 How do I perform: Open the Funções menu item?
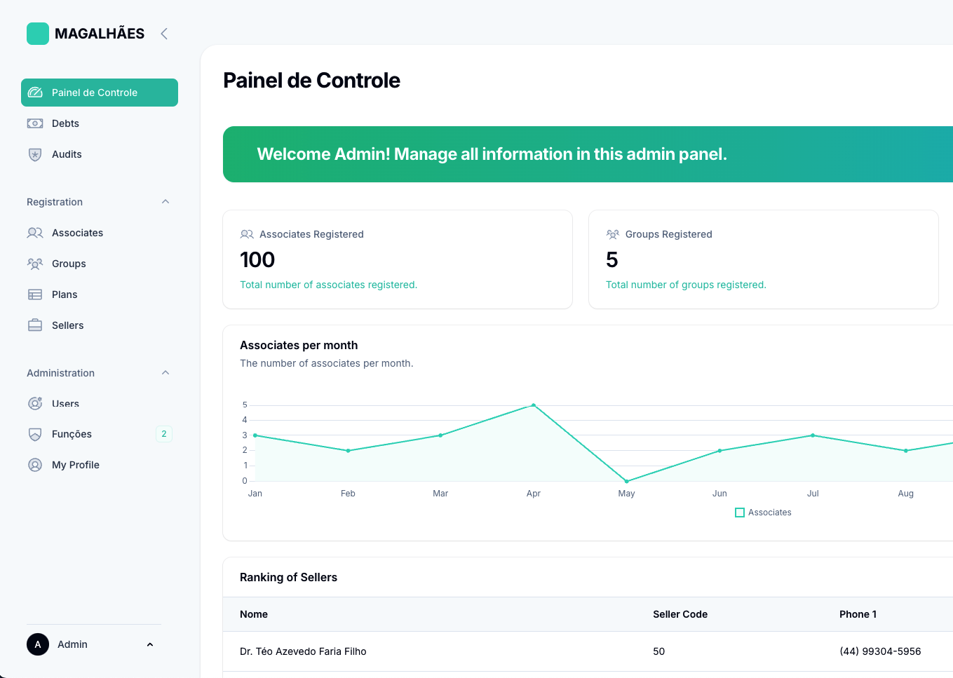tap(72, 434)
